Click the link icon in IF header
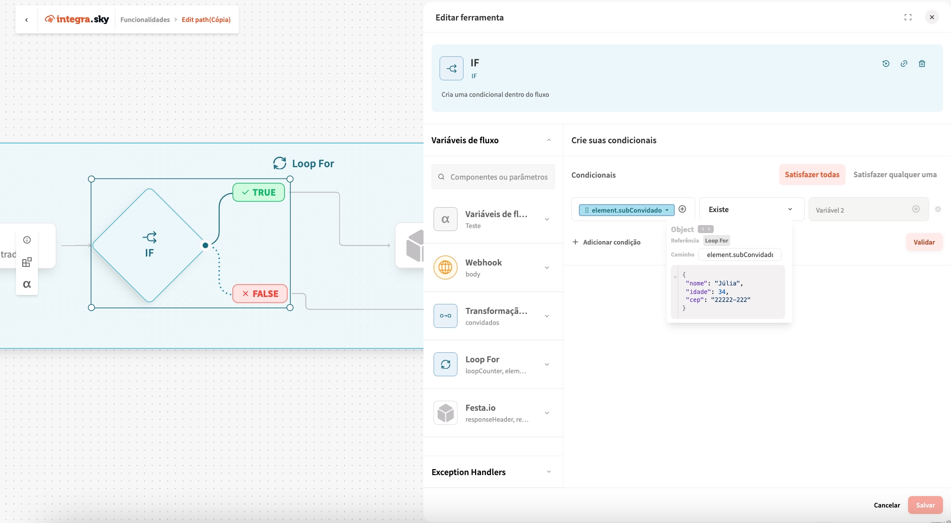The width and height of the screenshot is (951, 523). (x=904, y=63)
